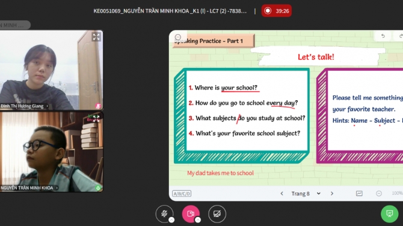Screen dimensions: 403x226
Task: Toggle the screen share button
Action: tap(217, 213)
